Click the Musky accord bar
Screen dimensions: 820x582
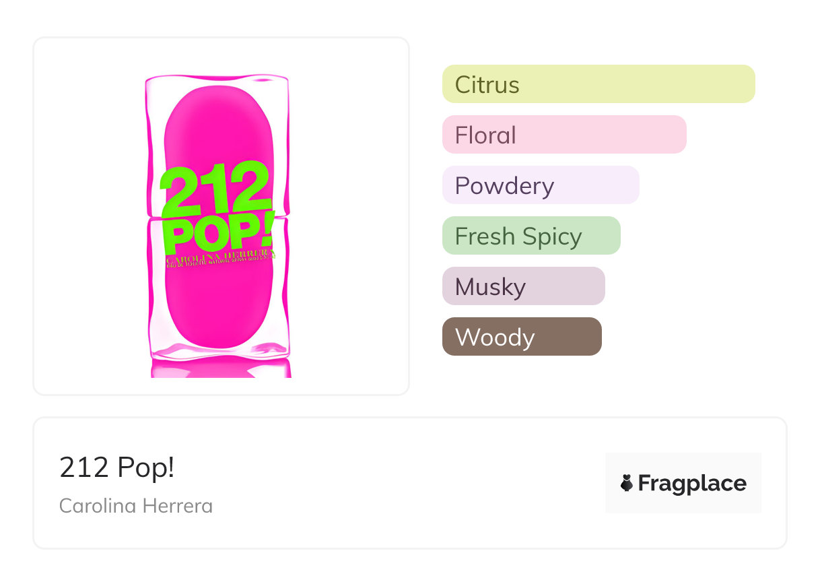(x=523, y=286)
